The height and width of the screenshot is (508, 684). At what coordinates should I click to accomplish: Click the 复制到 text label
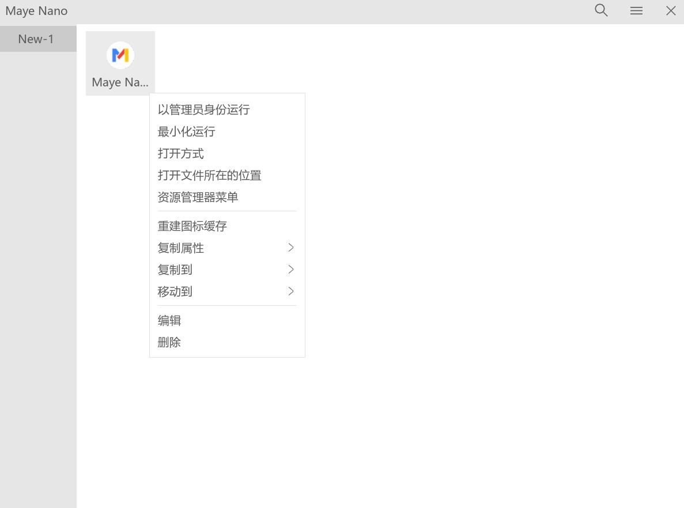(x=175, y=270)
